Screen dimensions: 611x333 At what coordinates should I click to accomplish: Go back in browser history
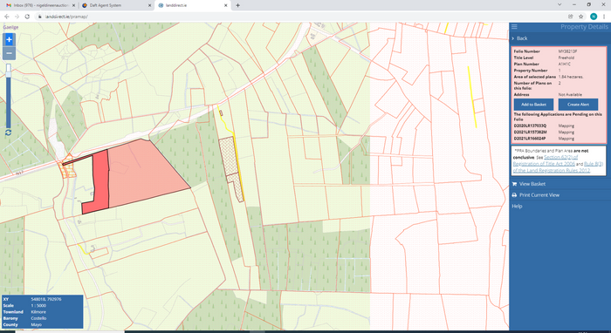click(x=7, y=17)
